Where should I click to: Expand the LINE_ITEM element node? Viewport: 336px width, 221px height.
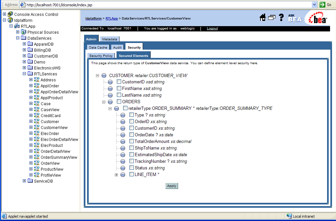pos(116,175)
